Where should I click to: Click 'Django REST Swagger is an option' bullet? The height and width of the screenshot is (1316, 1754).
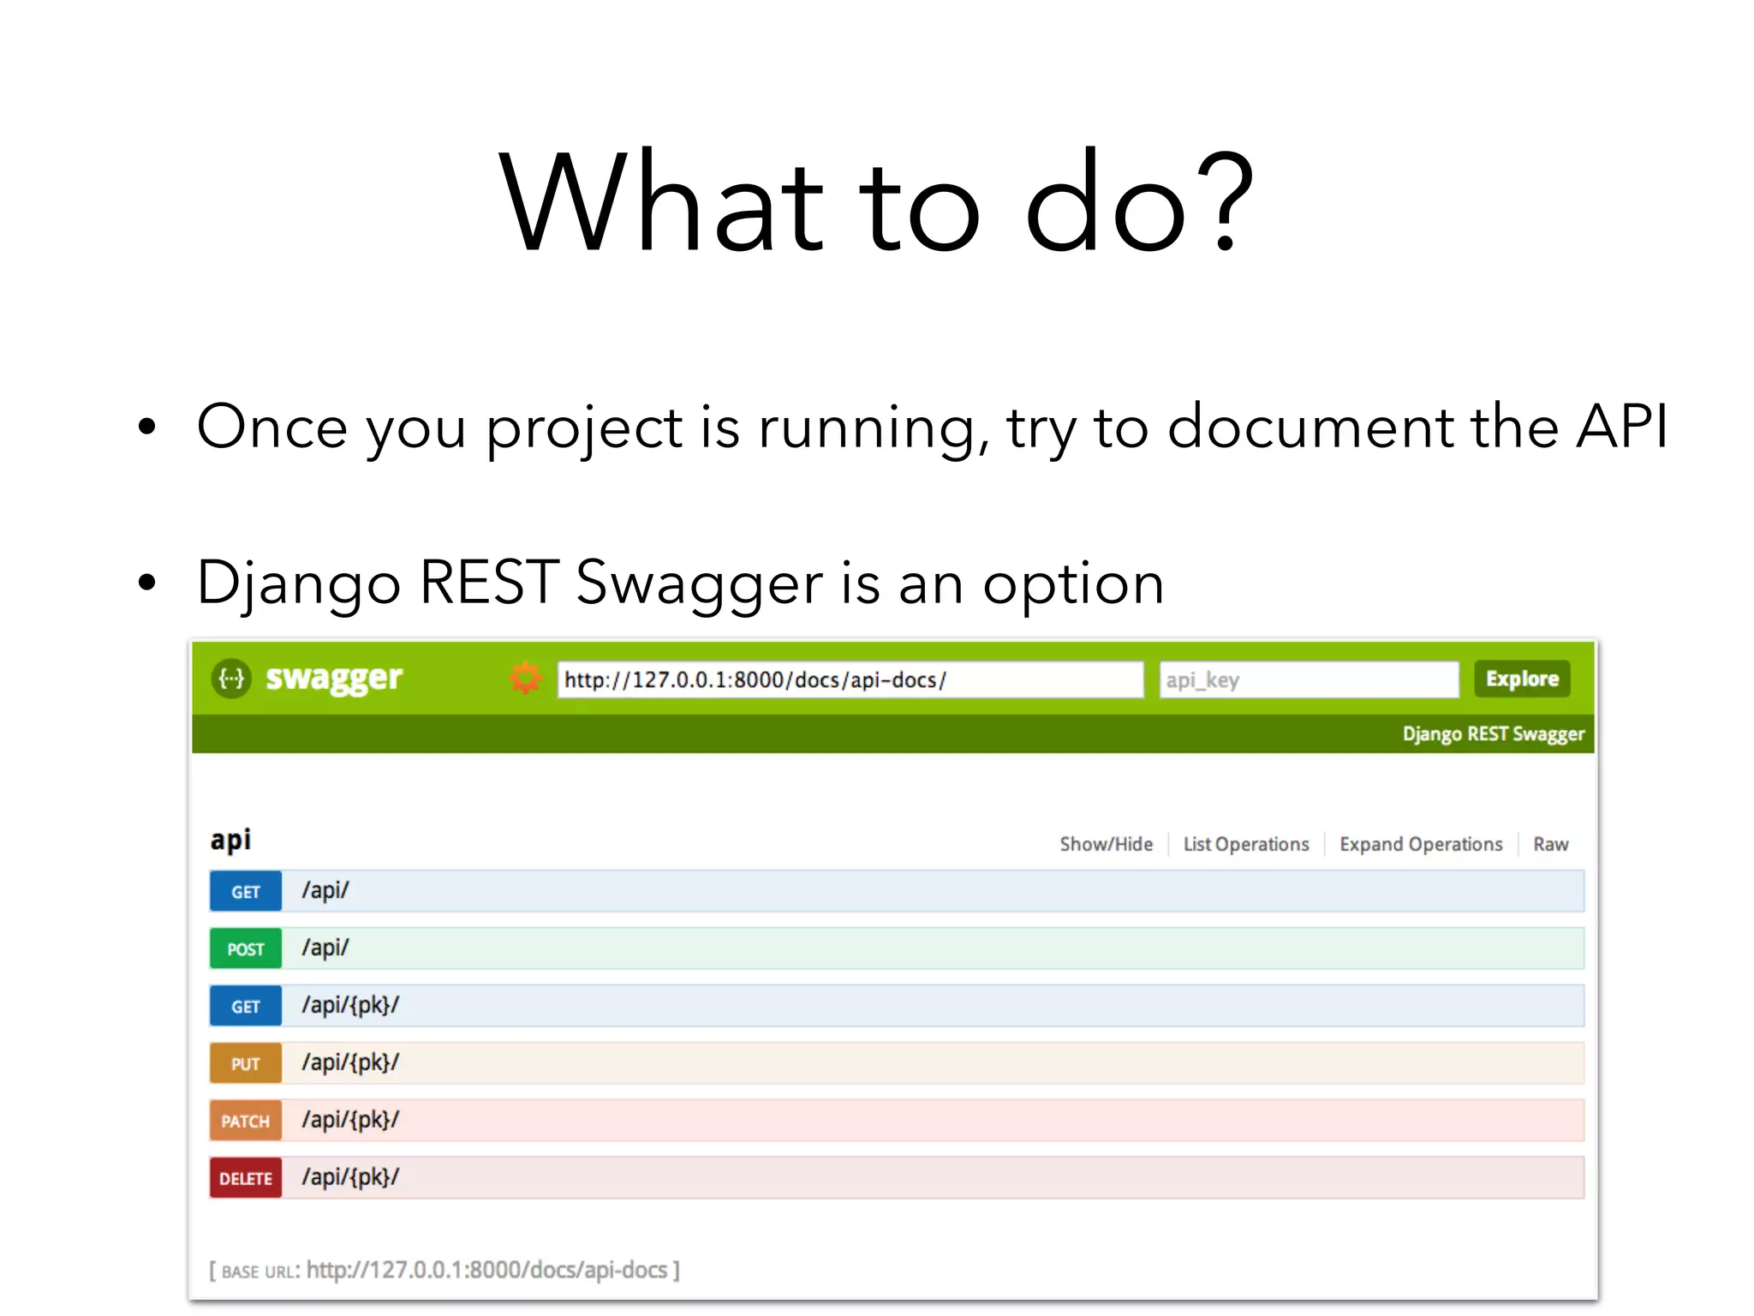(681, 584)
